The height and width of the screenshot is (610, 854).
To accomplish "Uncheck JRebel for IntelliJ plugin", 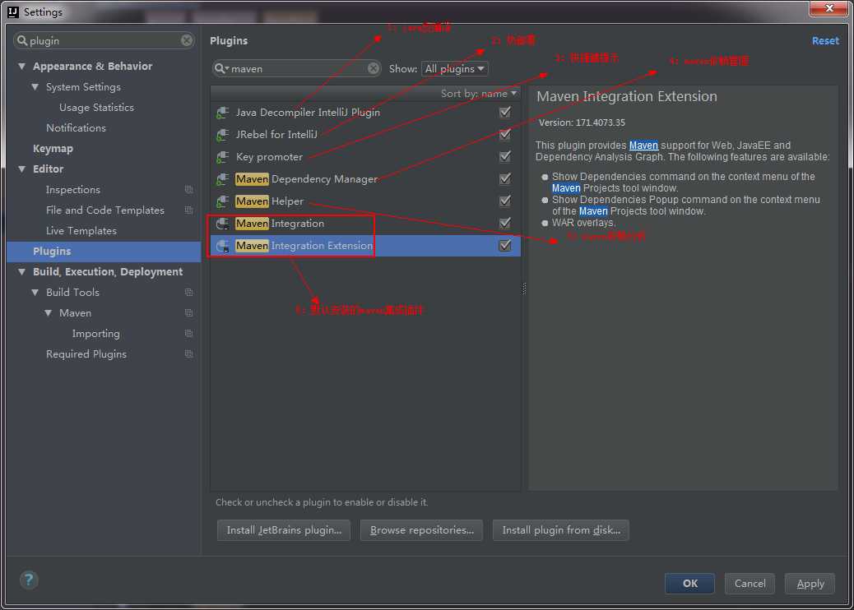I will pos(505,134).
